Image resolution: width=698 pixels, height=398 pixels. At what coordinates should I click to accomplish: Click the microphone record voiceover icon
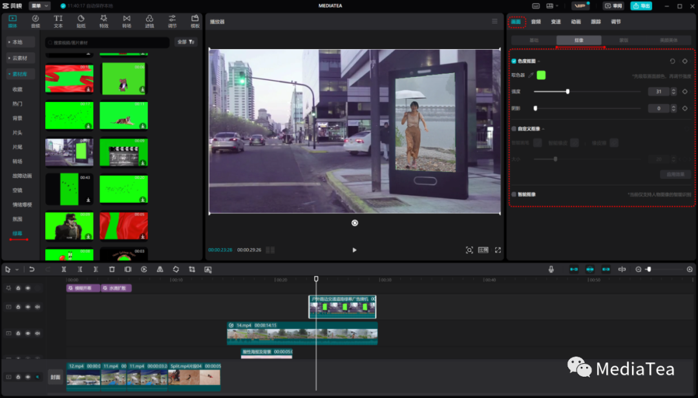pyautogui.click(x=551, y=269)
